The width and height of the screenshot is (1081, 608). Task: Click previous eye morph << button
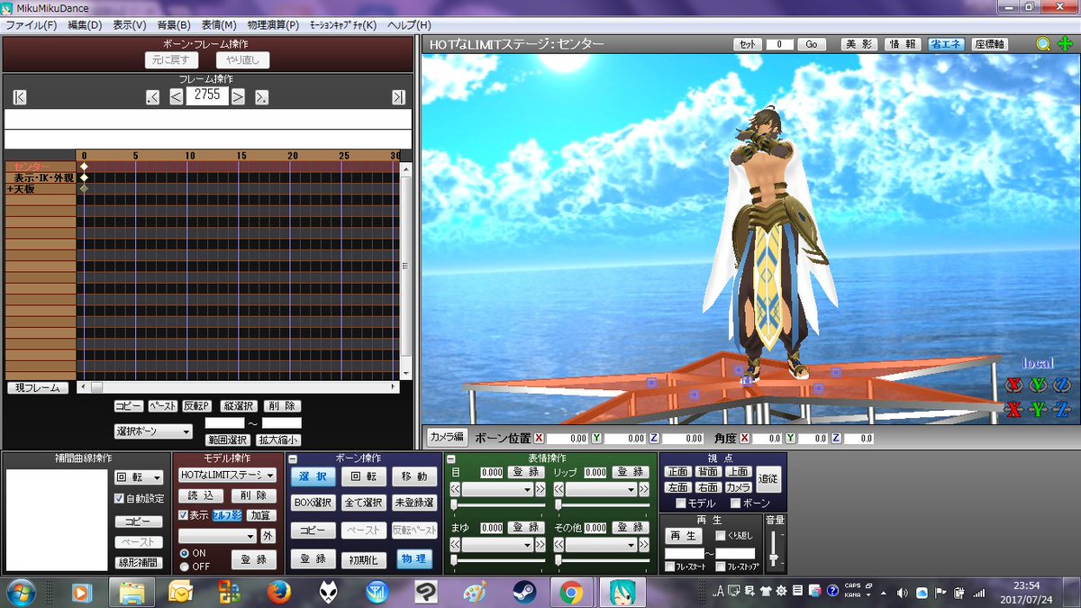coord(456,489)
